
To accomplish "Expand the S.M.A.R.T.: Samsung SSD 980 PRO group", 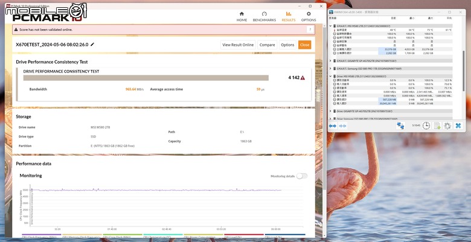I will coord(331,68).
